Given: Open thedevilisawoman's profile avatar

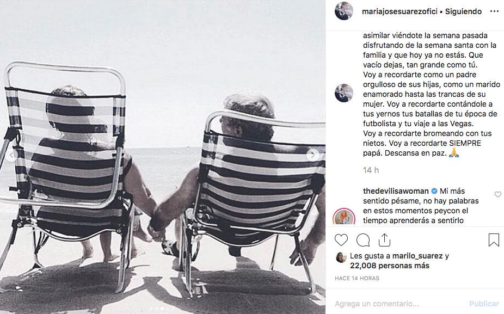Looking at the screenshot, I should (x=344, y=217).
